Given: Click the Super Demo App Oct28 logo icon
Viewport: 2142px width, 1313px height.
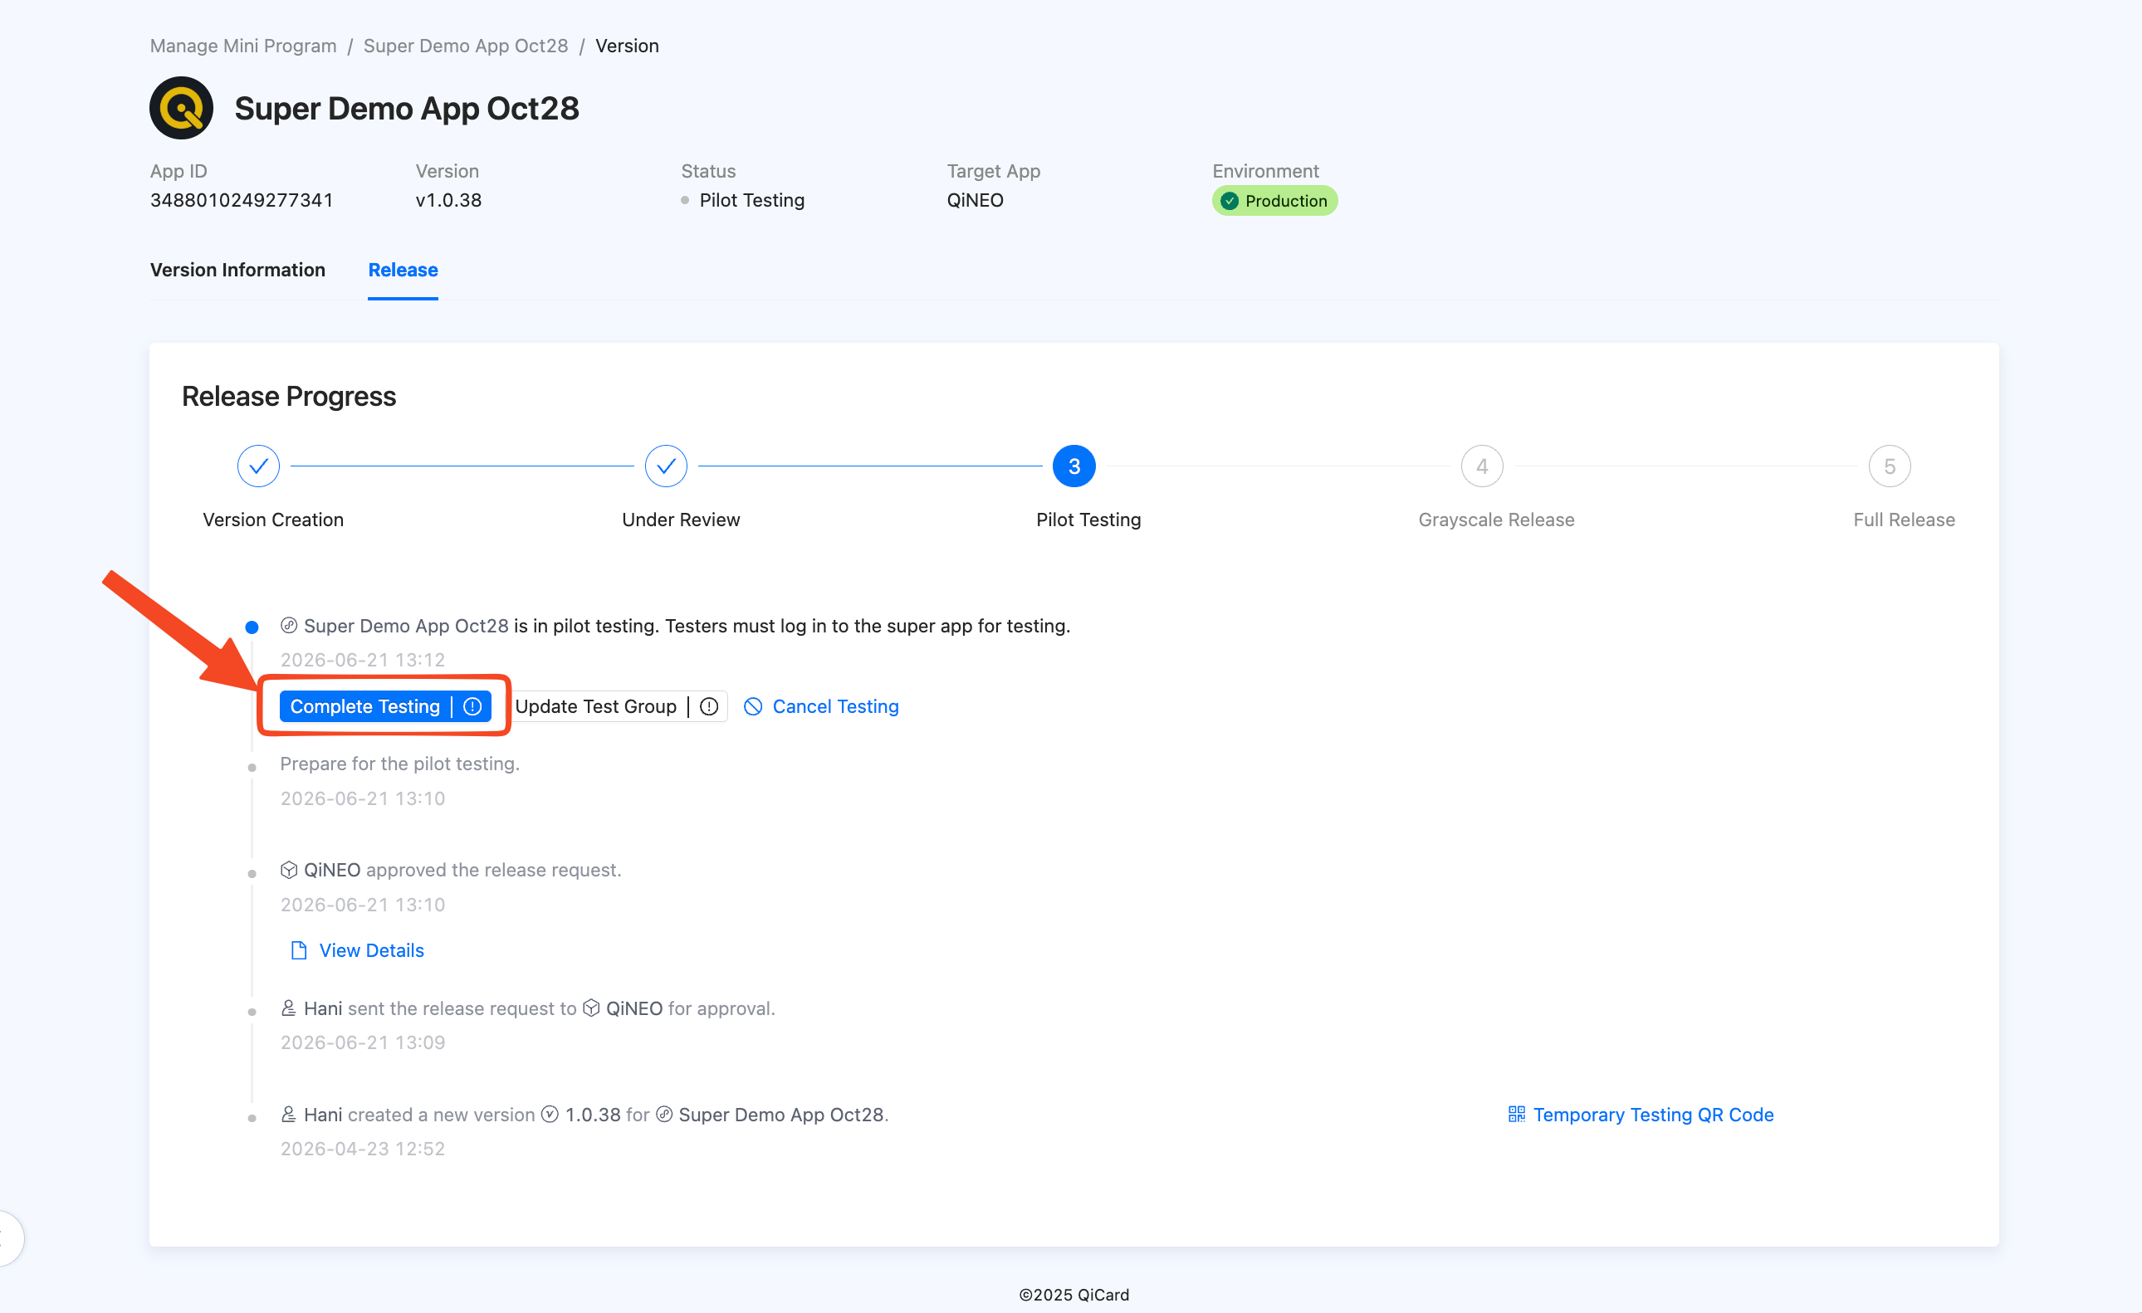Looking at the screenshot, I should [x=181, y=109].
